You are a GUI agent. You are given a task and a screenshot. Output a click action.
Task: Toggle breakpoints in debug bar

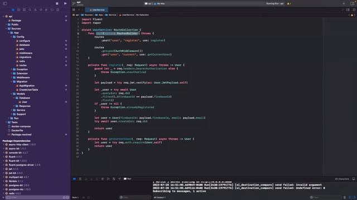point(74,179)
